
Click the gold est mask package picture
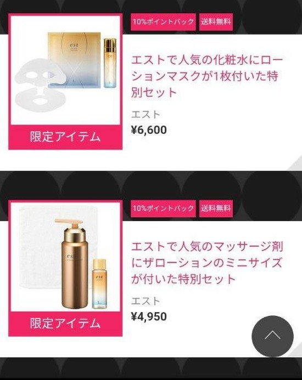(74, 60)
